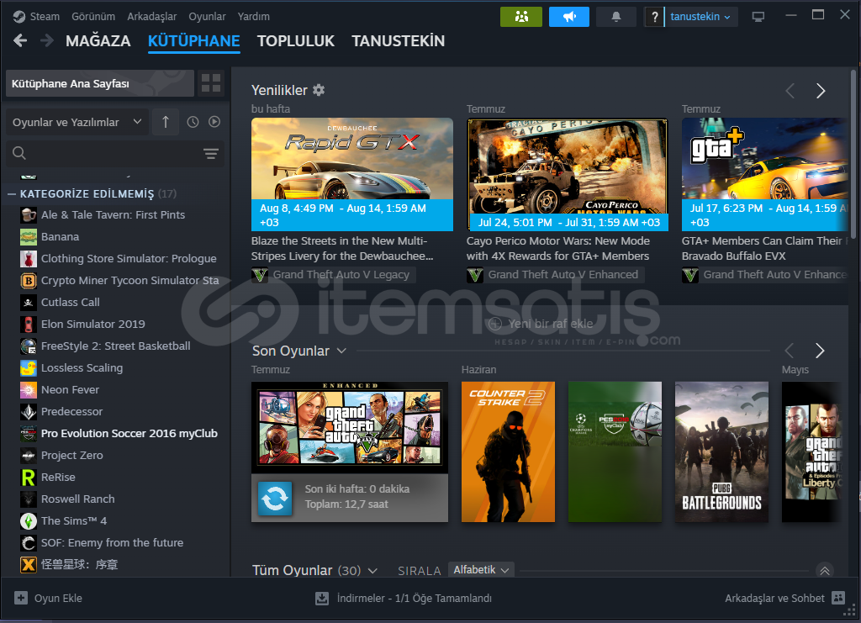Open the collections grid view icon
The height and width of the screenshot is (623, 861).
point(211,83)
